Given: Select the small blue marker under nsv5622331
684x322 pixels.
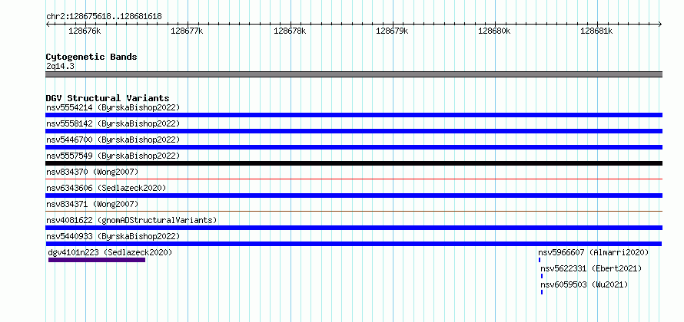Looking at the screenshot, I should (x=542, y=276).
